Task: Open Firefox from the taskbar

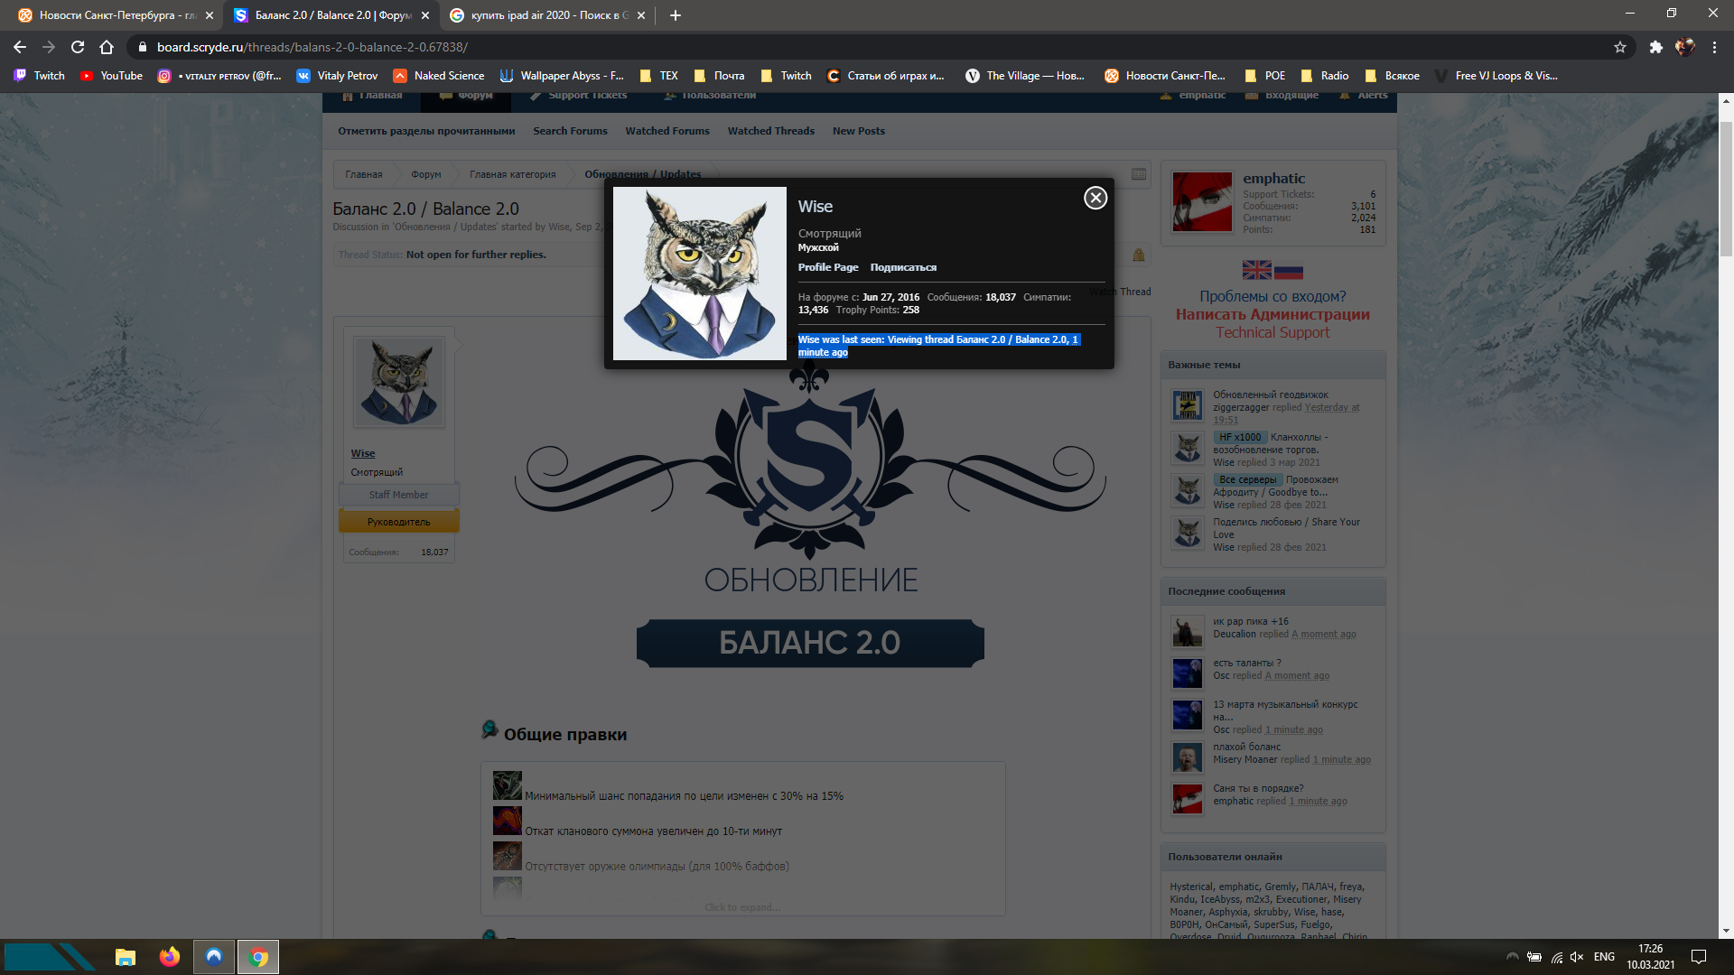Action: [169, 957]
